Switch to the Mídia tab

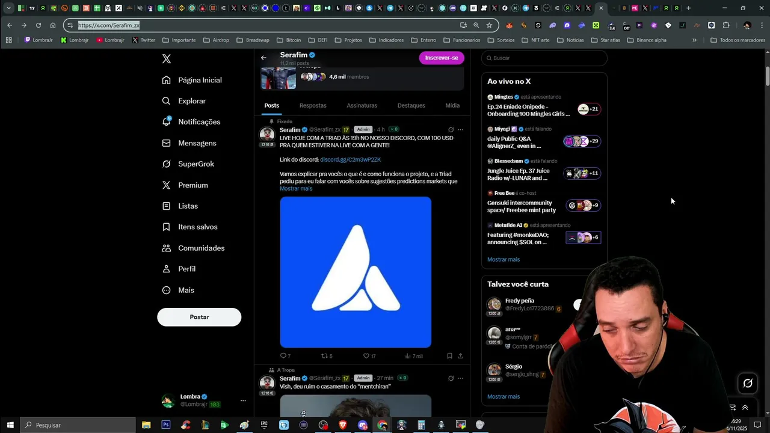pyautogui.click(x=452, y=105)
